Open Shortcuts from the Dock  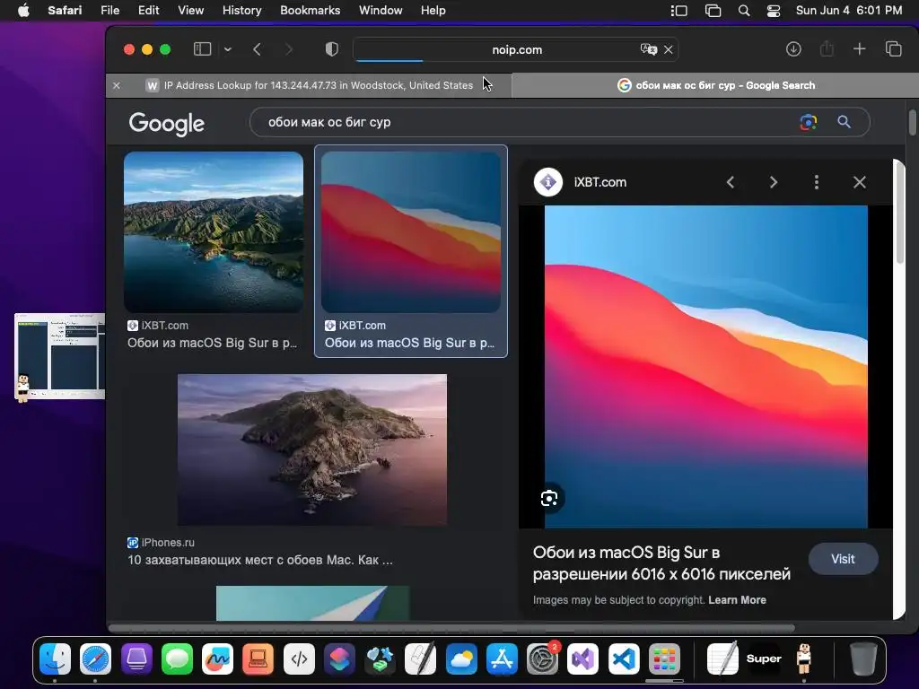[339, 659]
